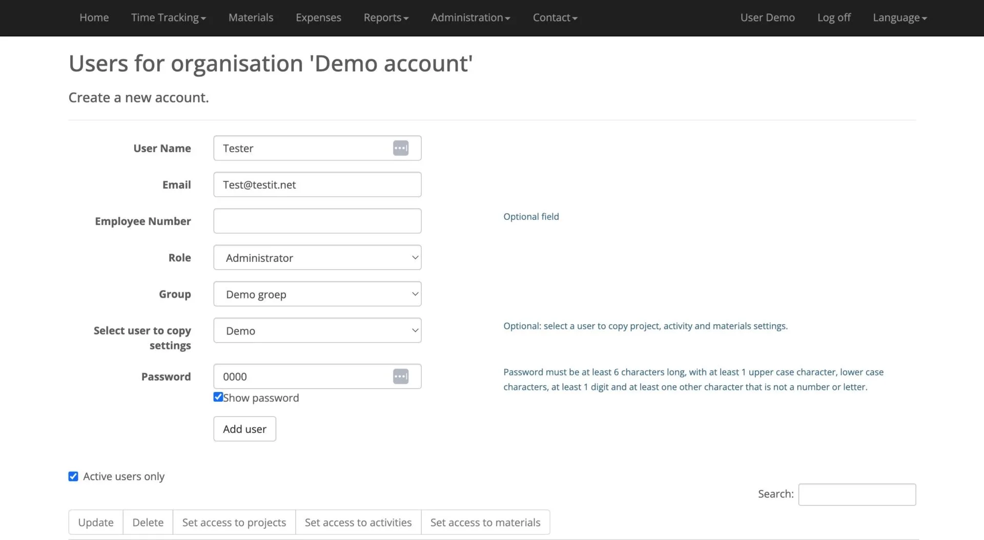Image resolution: width=984 pixels, height=540 pixels.
Task: Open the Language menu
Action: pos(899,18)
